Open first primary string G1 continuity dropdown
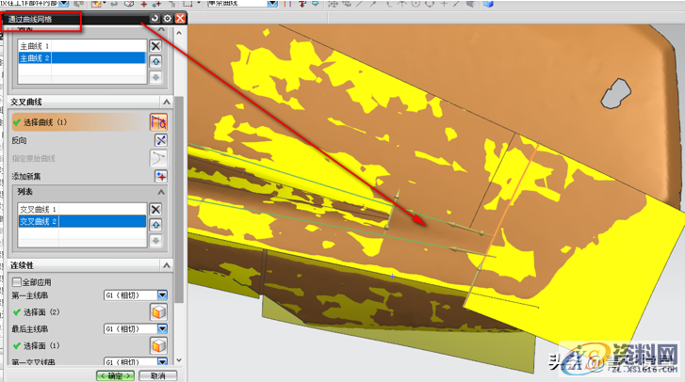The width and height of the screenshot is (685, 382). 162,294
